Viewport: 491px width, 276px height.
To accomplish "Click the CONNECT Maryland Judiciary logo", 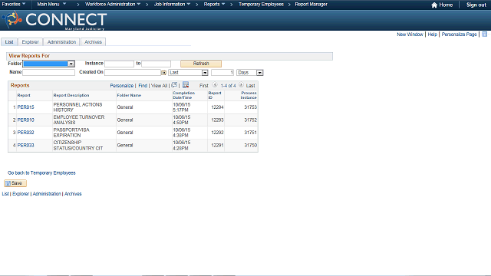I will click(x=54, y=20).
